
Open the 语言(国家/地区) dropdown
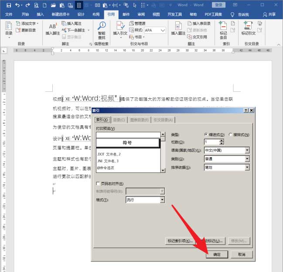247,151
